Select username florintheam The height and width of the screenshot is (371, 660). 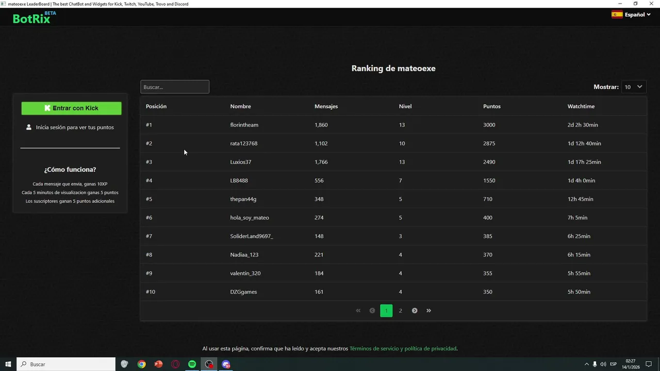point(244,125)
